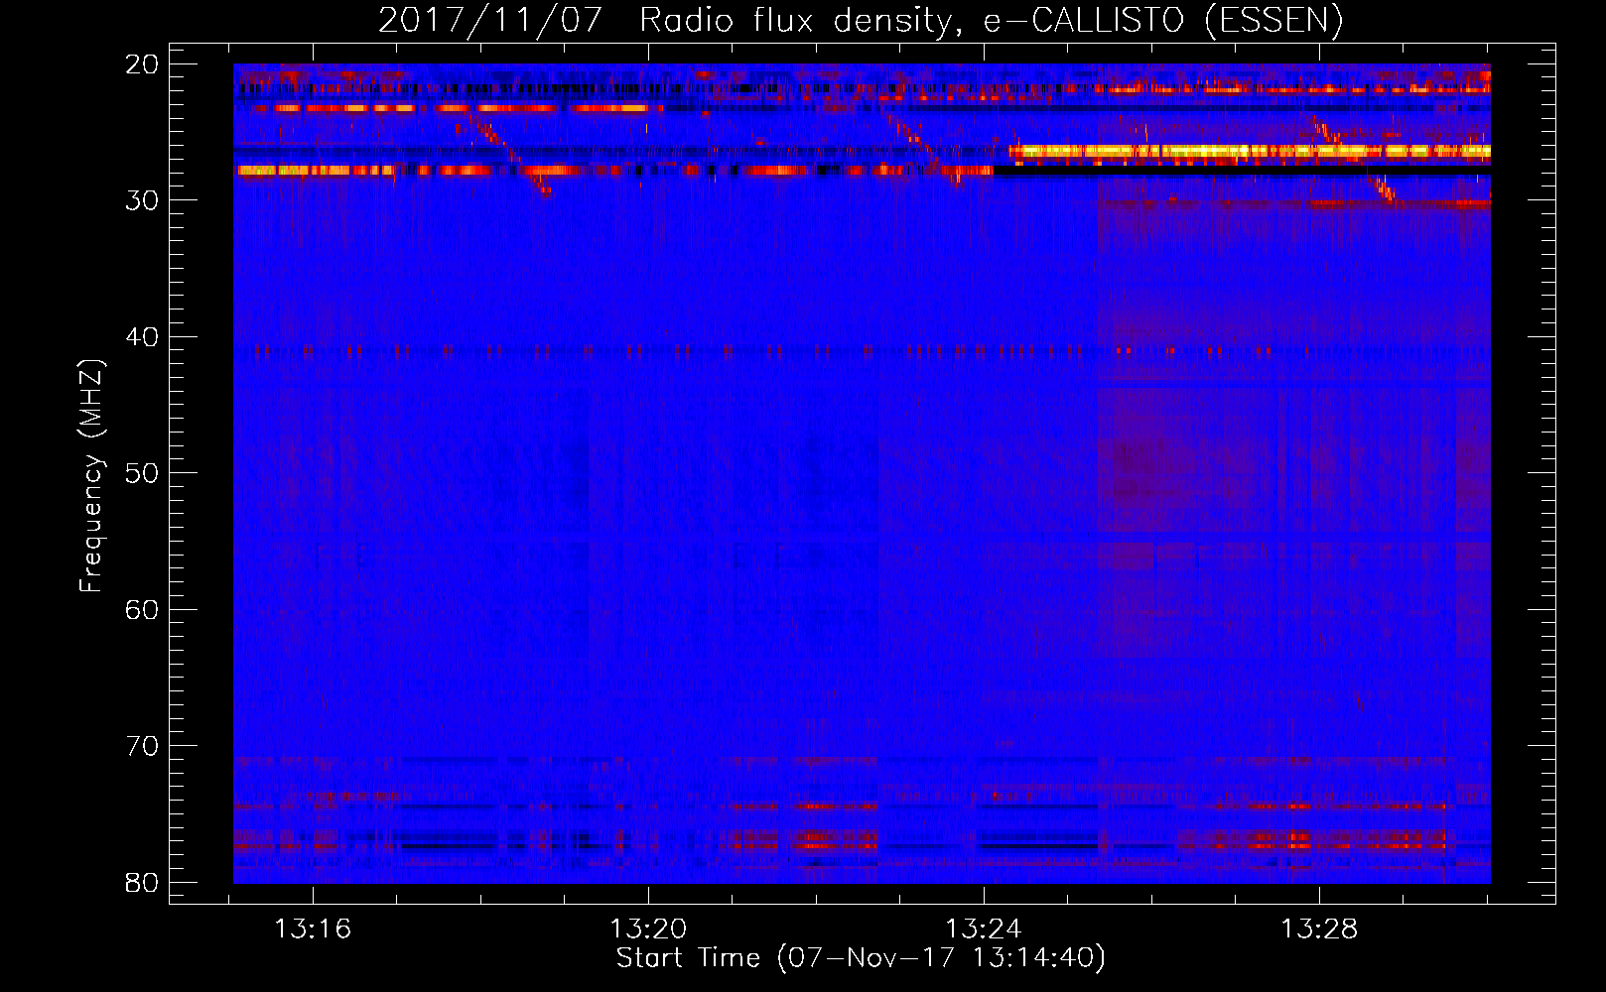1606x992 pixels.
Task: Click the 13:20 time tick label
Action: coord(648,930)
